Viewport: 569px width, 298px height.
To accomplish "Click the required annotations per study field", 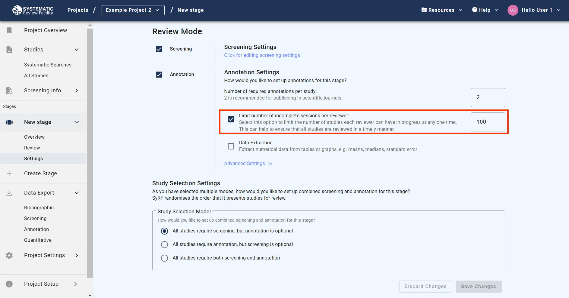I will (488, 97).
